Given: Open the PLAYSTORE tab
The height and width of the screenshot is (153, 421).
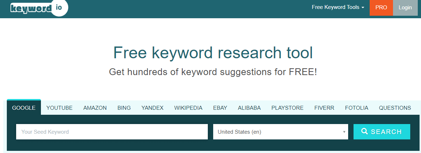Looking at the screenshot, I should coord(287,108).
